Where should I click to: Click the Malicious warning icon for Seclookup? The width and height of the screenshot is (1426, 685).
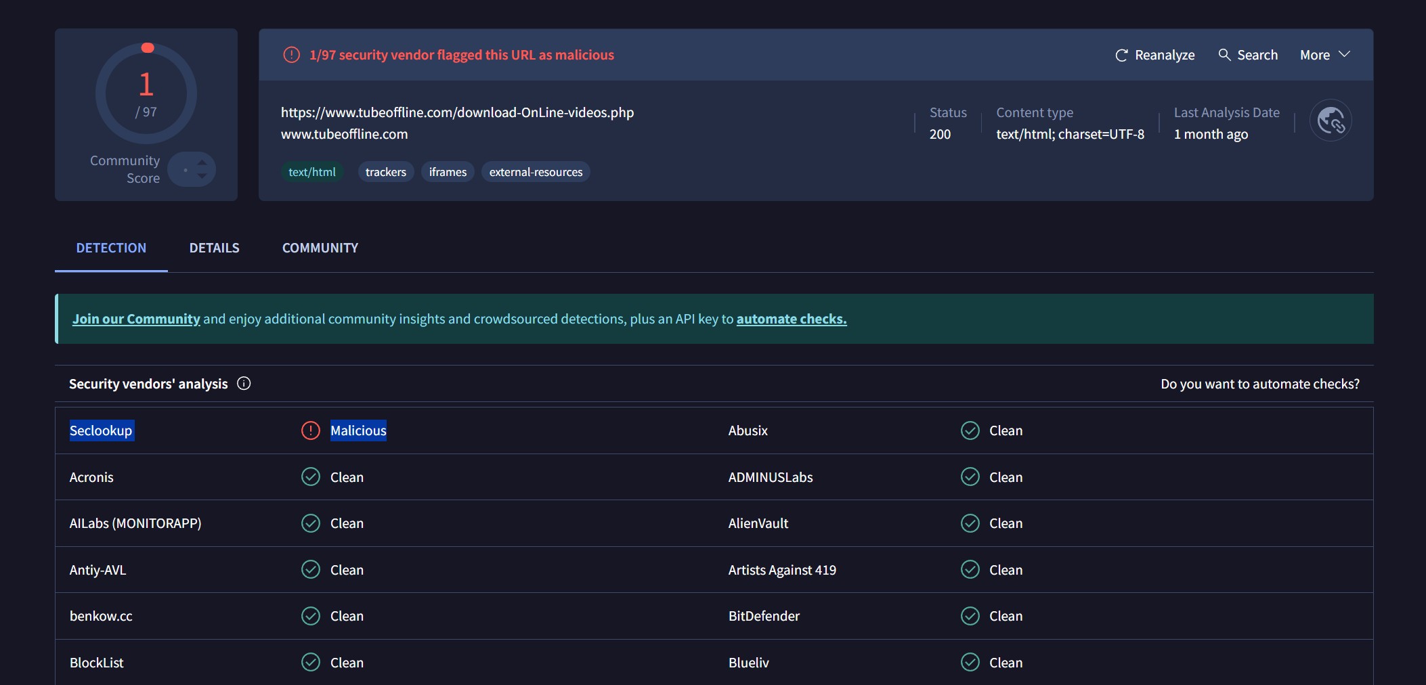(x=311, y=430)
